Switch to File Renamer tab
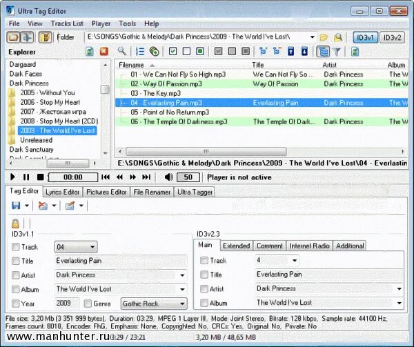This screenshot has width=414, height=347. coord(152,192)
